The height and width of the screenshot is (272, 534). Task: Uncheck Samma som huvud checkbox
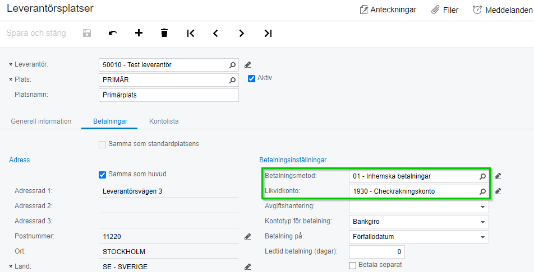point(102,175)
